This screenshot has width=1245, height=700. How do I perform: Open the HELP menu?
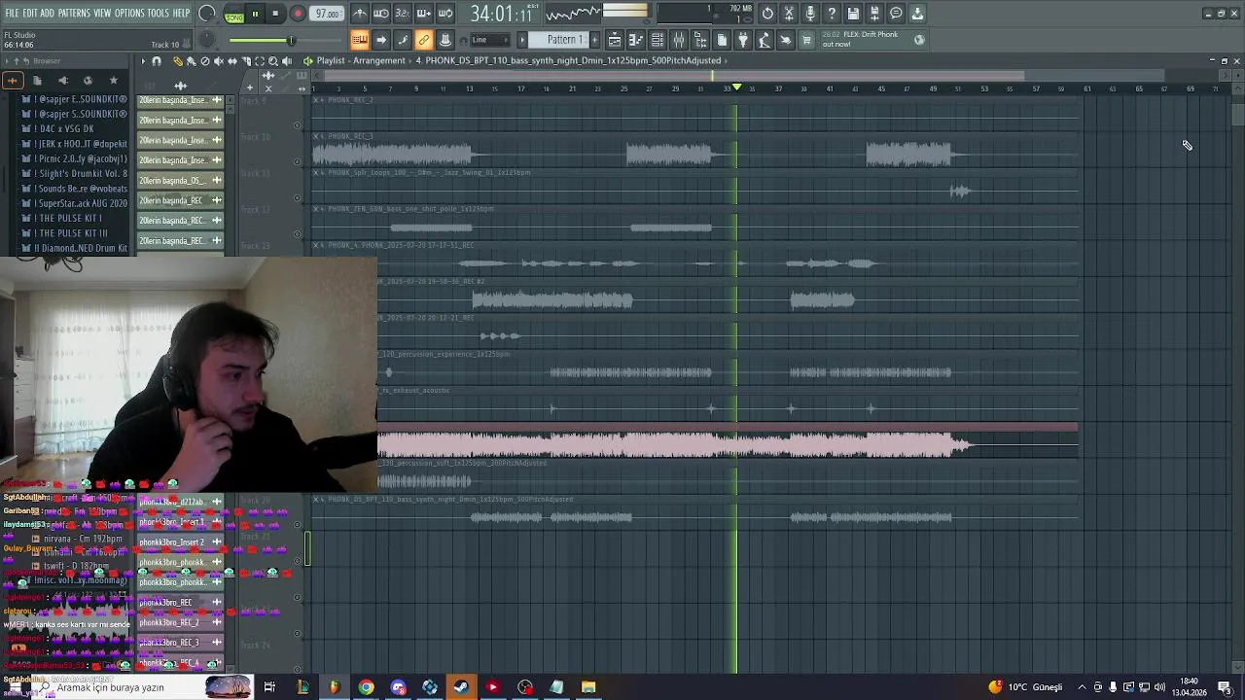[182, 13]
